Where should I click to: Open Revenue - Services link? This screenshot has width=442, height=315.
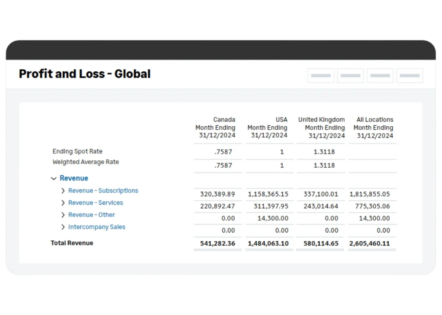[95, 203]
